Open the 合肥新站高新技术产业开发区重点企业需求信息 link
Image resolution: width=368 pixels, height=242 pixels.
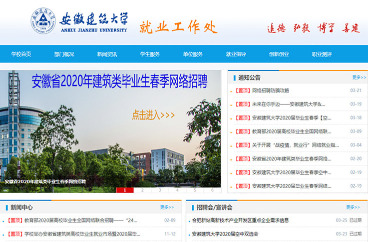point(240,220)
